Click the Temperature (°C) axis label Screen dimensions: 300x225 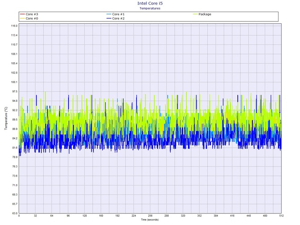coord(6,118)
